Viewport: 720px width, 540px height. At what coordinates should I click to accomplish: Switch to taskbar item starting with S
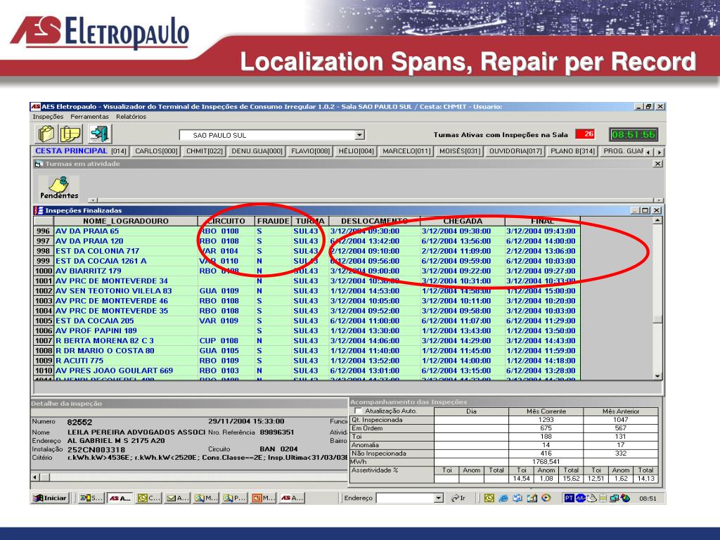tap(91, 498)
